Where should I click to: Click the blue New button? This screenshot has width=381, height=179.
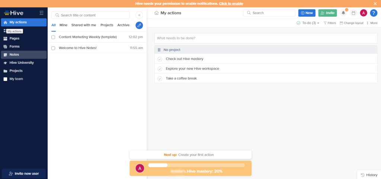click(x=307, y=13)
